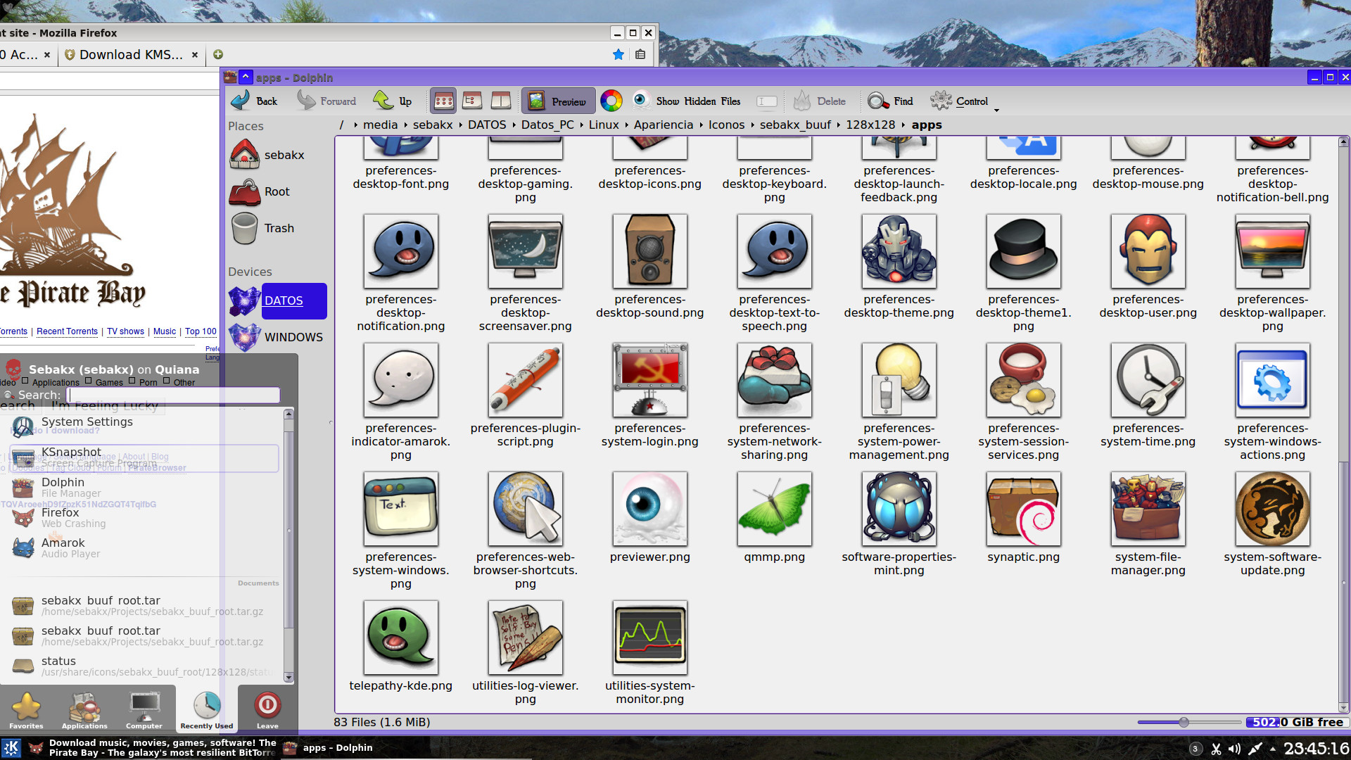
Task: Open the Leave launcher tab
Action: click(267, 710)
